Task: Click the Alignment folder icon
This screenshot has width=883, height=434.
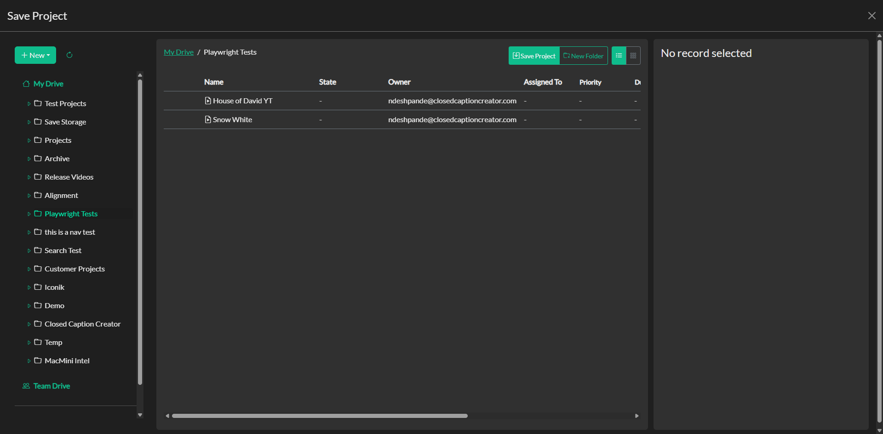Action: (x=38, y=195)
